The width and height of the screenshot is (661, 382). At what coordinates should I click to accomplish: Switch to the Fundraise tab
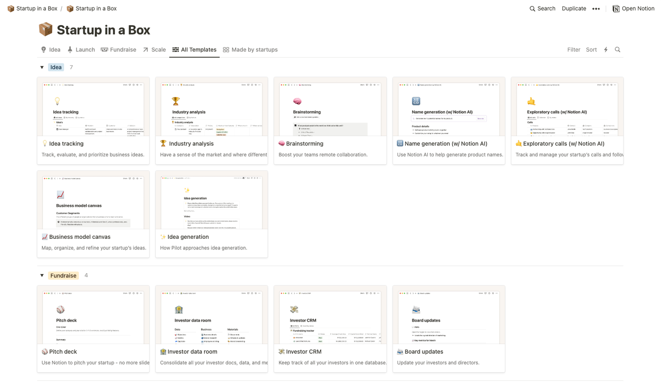point(119,50)
